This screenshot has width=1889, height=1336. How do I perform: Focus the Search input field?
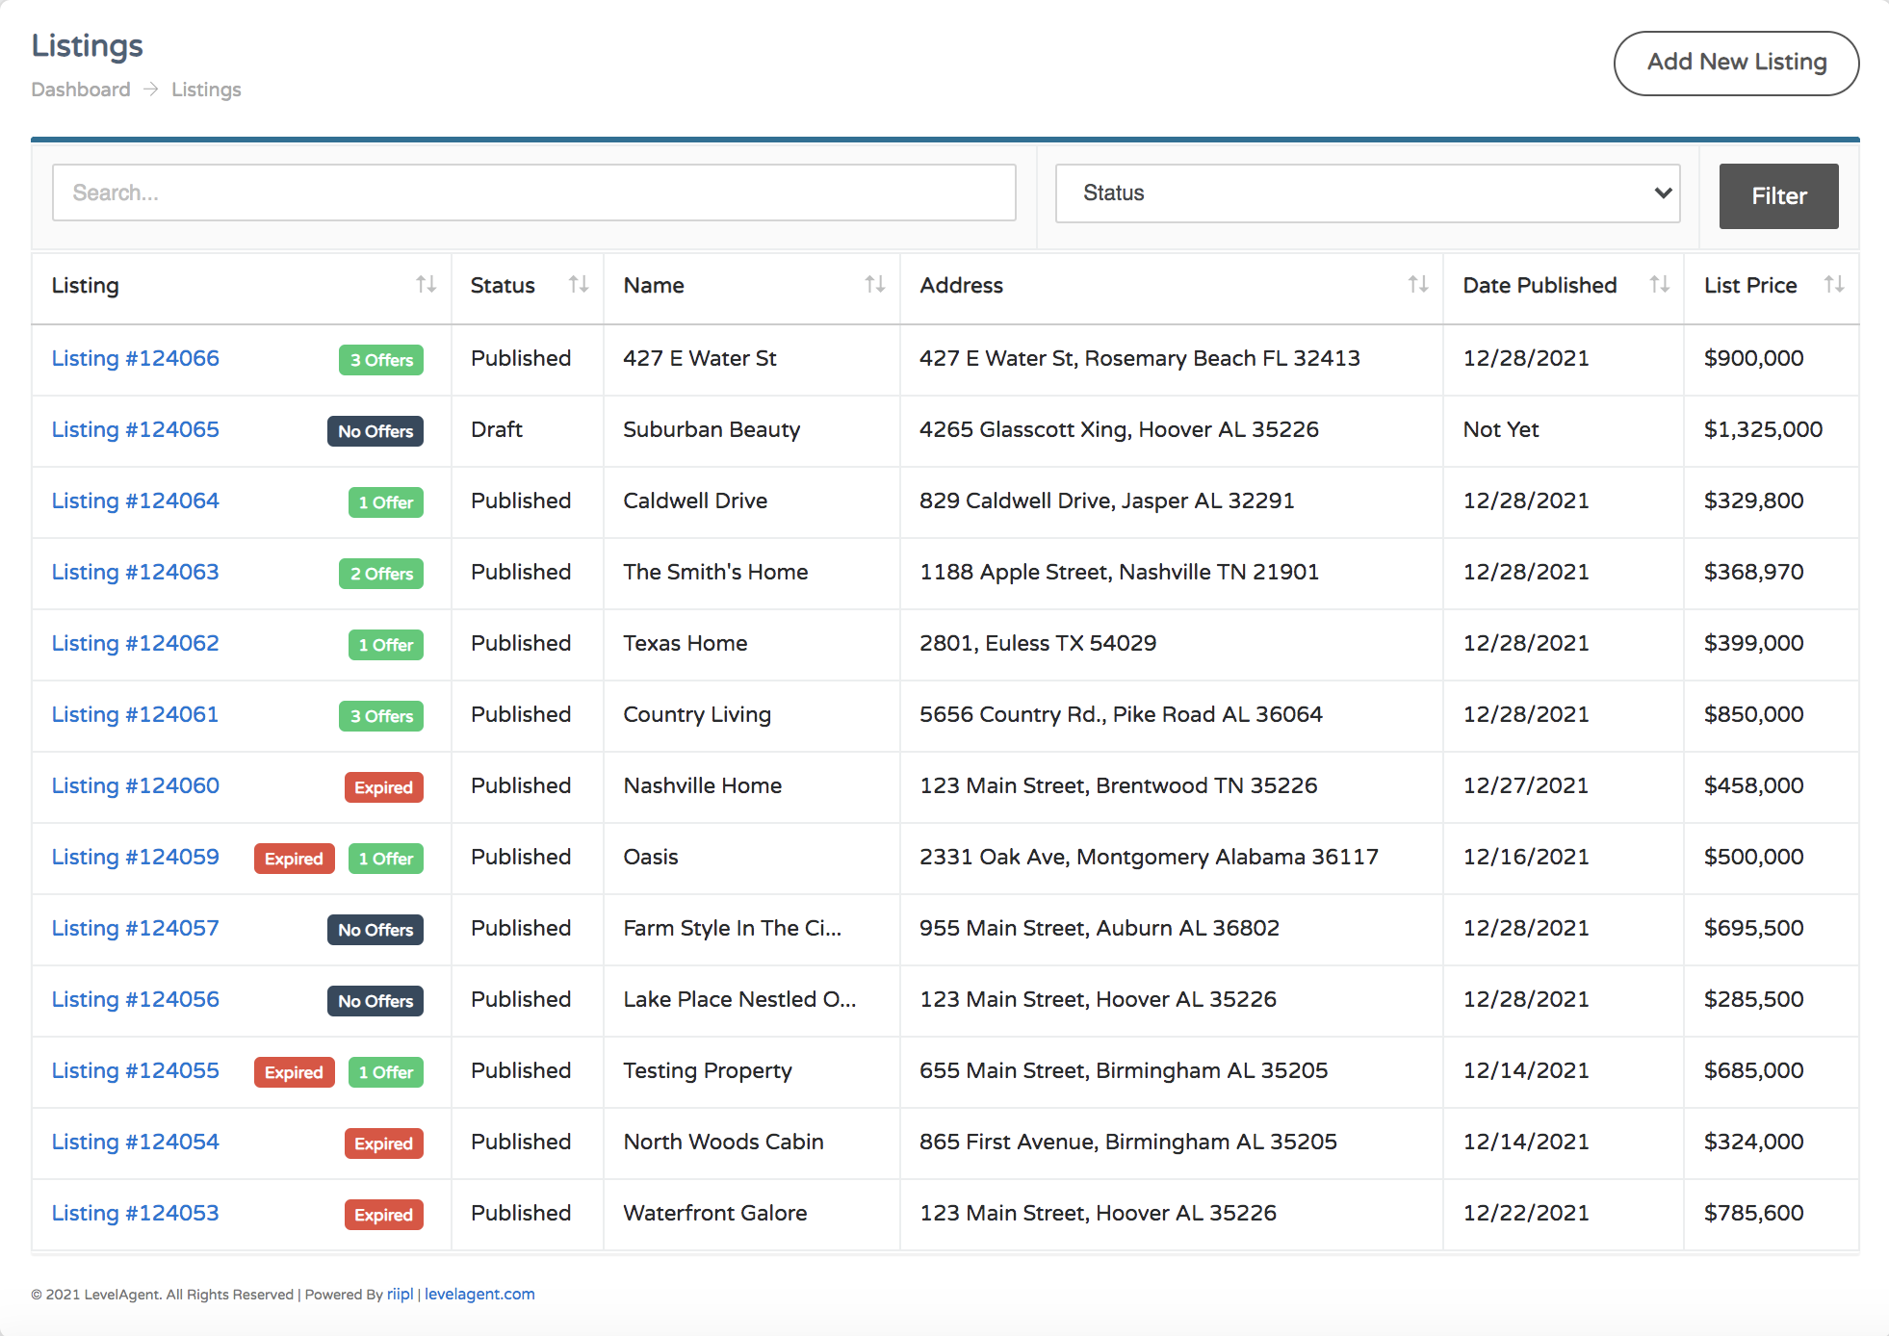(534, 193)
